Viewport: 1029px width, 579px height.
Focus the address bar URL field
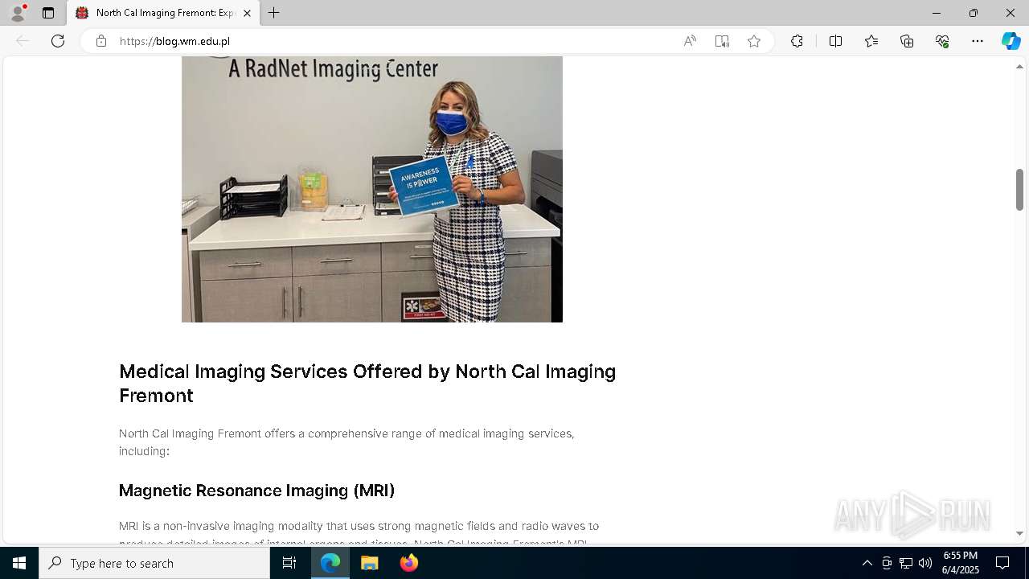[394, 41]
